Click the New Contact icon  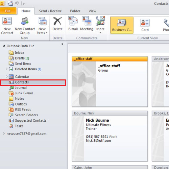7,26
